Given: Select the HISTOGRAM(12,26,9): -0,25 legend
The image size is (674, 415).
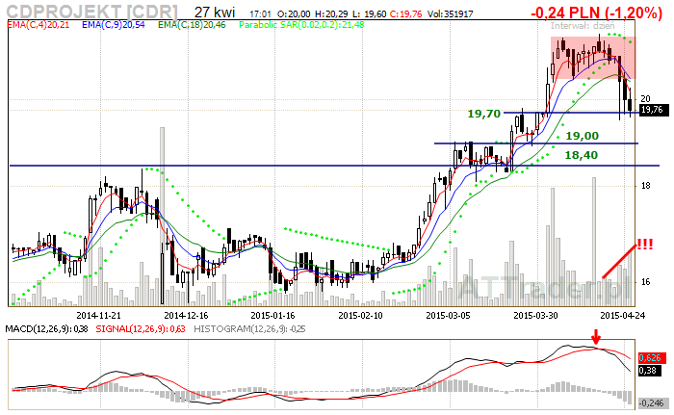Looking at the screenshot, I should point(249,329).
